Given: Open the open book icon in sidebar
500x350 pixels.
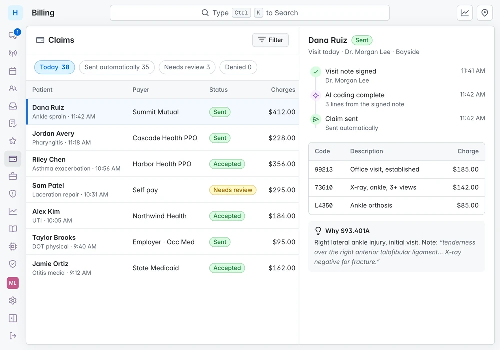Looking at the screenshot, I should click(13, 229).
